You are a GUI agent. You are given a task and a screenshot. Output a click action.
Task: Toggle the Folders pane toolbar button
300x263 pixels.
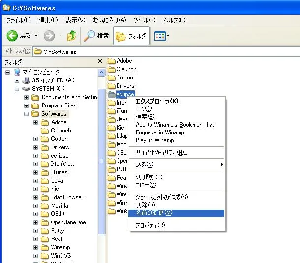pyautogui.click(x=131, y=36)
